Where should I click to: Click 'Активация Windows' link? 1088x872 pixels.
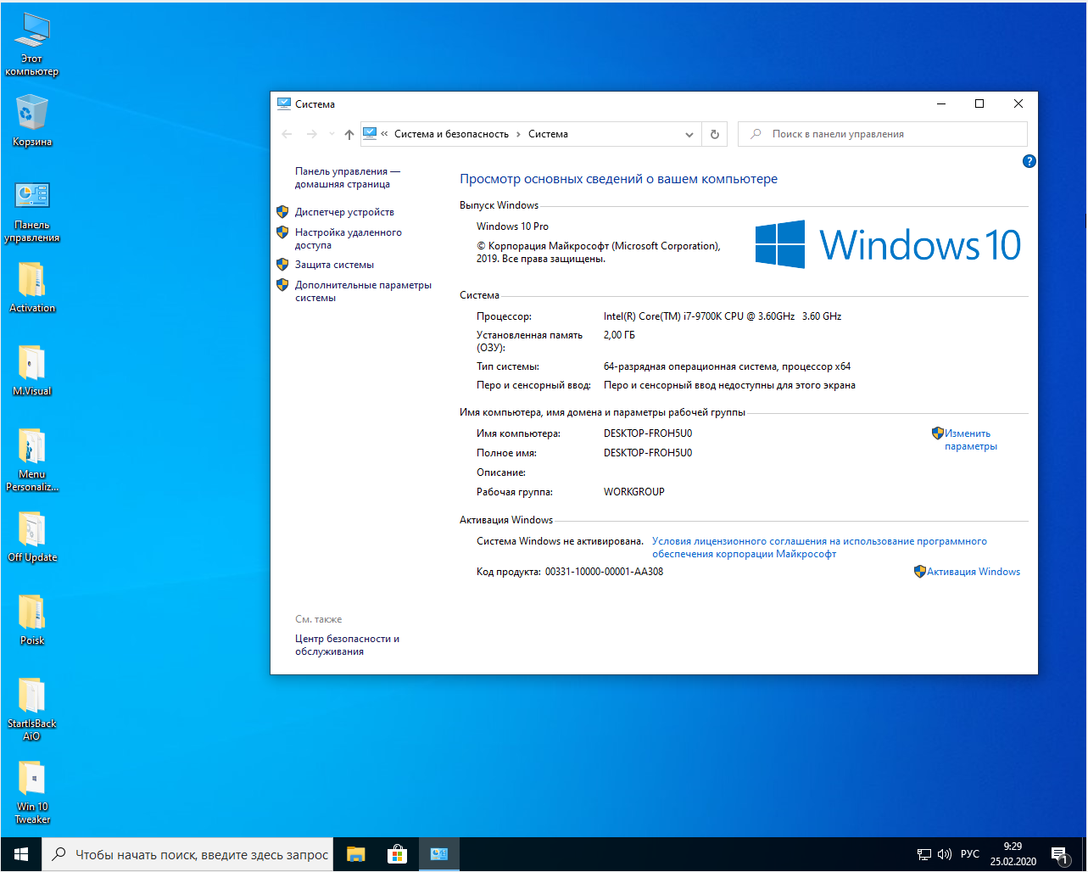[x=974, y=572]
